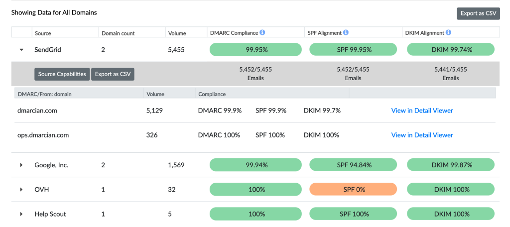This screenshot has width=510, height=227.
Task: Click dmarcian.com volume 5,129
Action: [154, 111]
